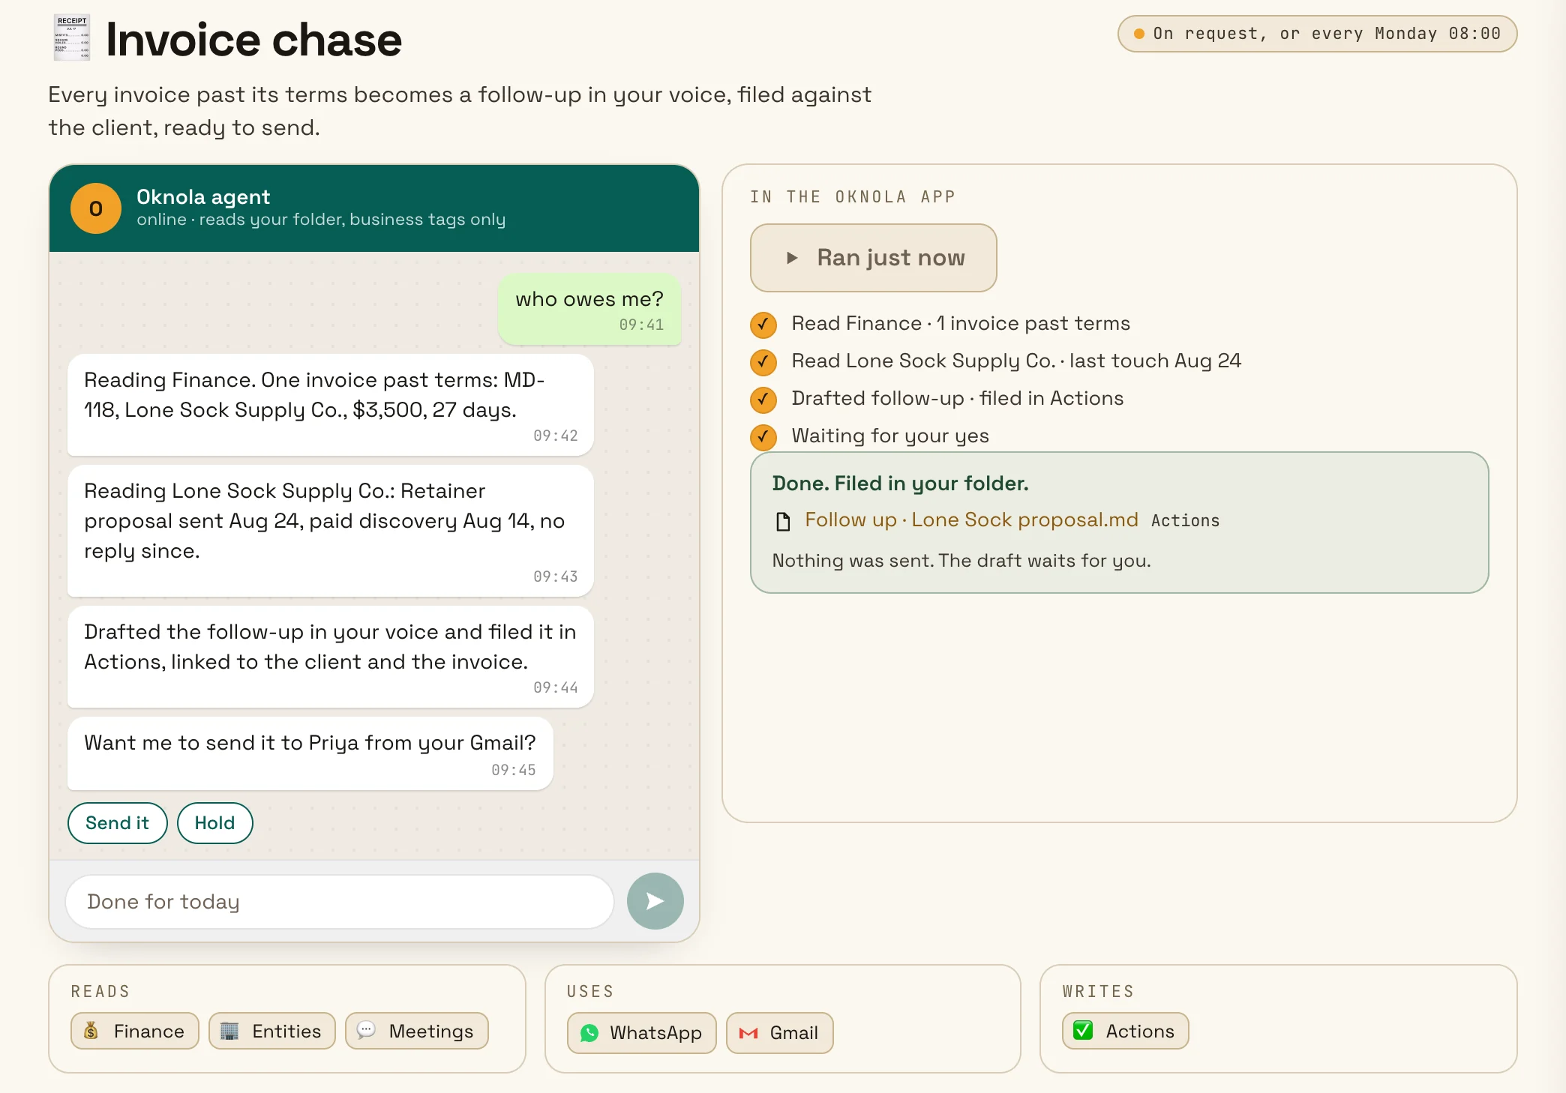Click the document icon next to the proposal file

pyautogui.click(x=783, y=521)
